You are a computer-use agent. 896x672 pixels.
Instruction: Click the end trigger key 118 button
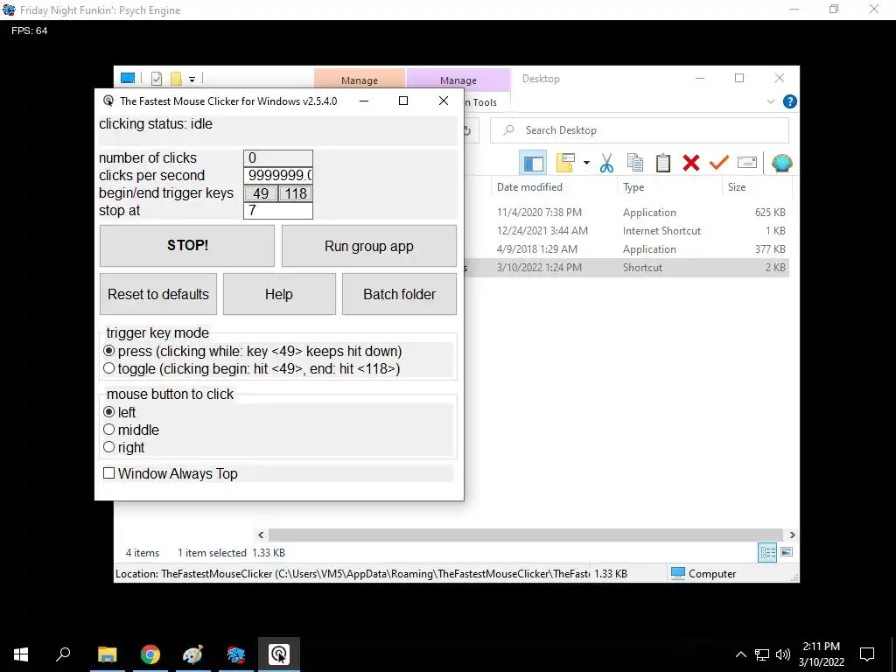point(296,193)
